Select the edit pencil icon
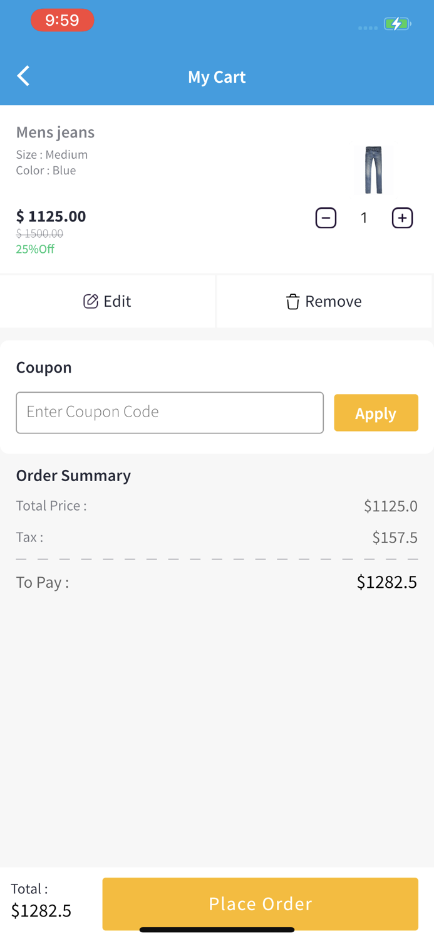 click(x=90, y=301)
